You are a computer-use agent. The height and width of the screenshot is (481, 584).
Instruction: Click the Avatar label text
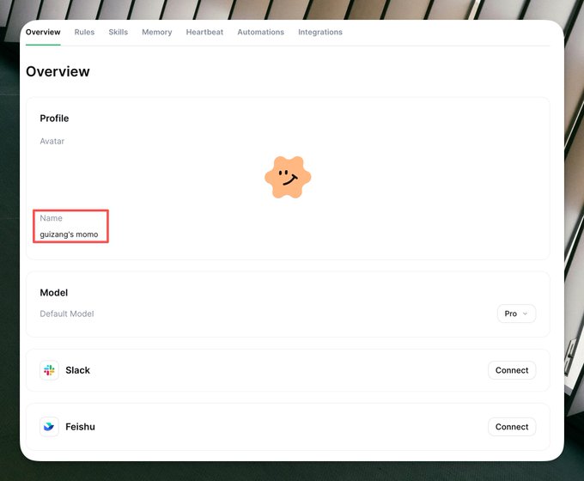tap(52, 141)
